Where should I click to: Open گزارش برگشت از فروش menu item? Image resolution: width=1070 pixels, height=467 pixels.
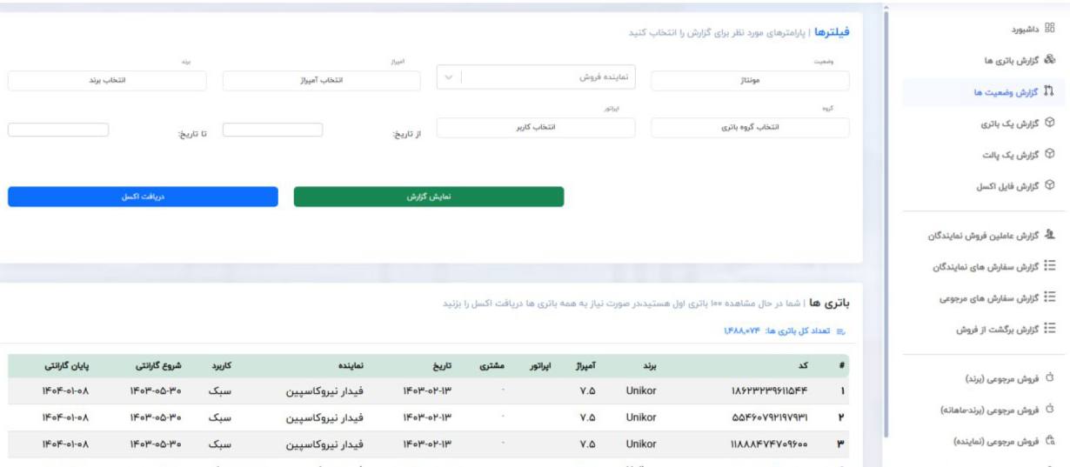1006,330
